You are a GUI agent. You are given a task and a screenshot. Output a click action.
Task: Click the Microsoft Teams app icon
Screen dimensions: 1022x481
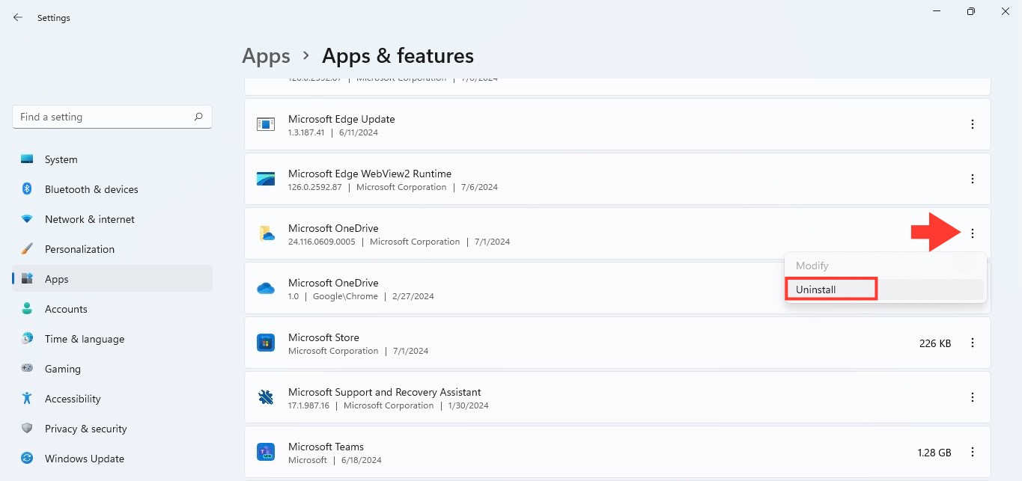coord(266,452)
